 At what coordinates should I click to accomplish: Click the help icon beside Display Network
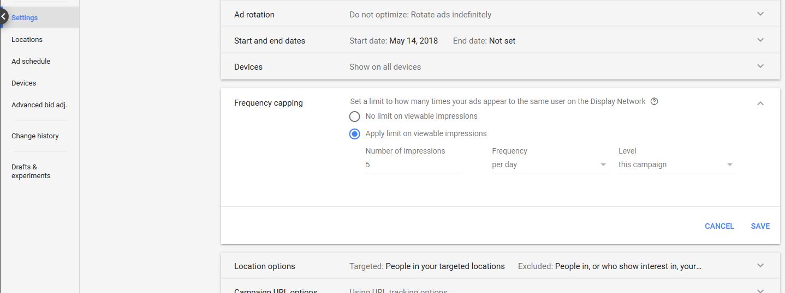click(x=655, y=101)
